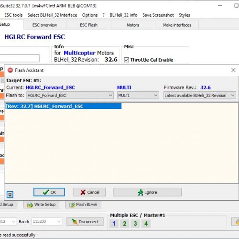Open the Motors tab
This screenshot has width=239, height=239.
[x=133, y=25]
